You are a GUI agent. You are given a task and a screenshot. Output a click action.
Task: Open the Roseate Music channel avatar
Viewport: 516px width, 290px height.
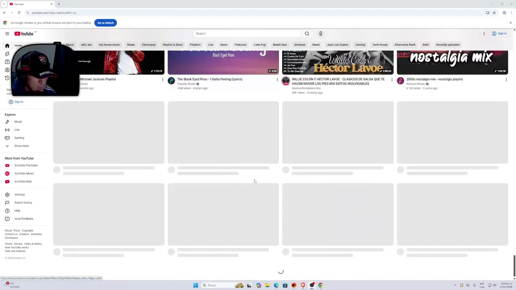[400, 81]
